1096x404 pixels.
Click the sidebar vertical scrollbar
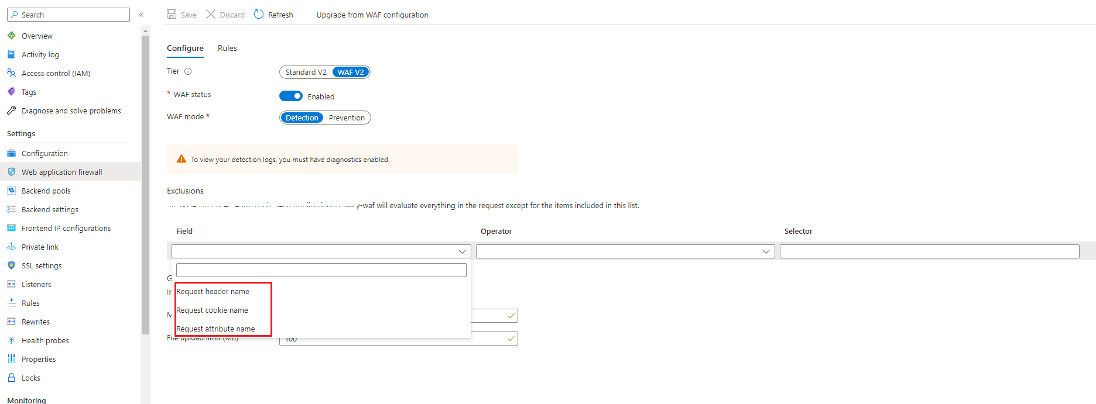click(145, 184)
